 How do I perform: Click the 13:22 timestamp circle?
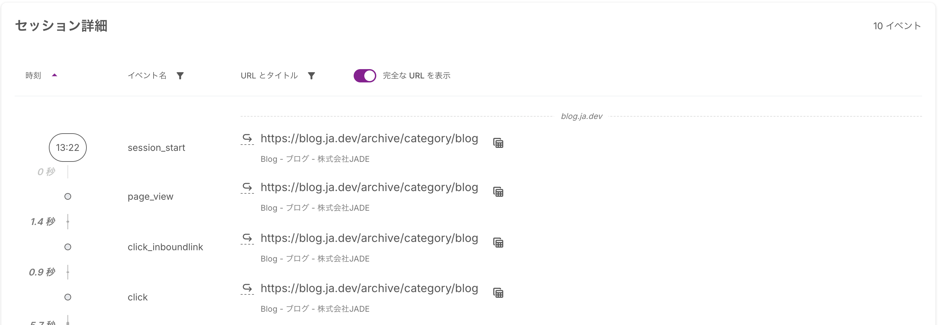tap(68, 148)
